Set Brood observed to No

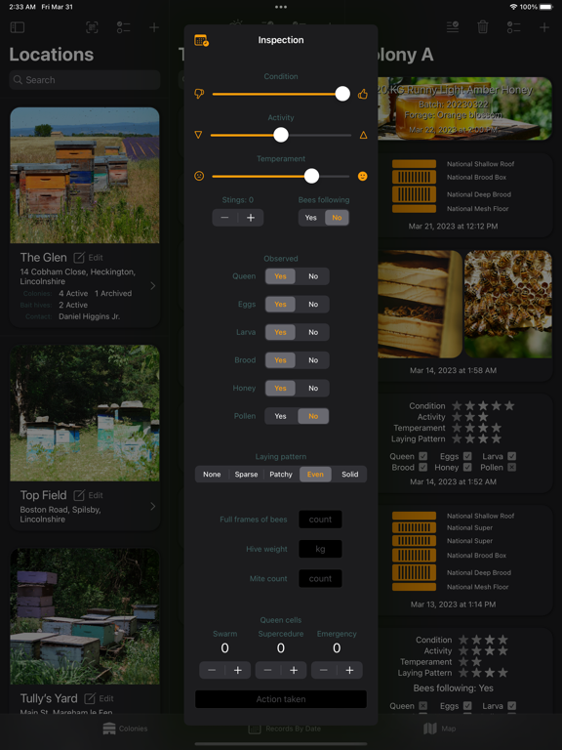coord(313,360)
